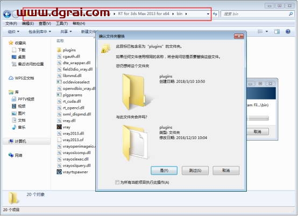Open the address bar history dropdown
The image size is (298, 216).
pos(208,14)
